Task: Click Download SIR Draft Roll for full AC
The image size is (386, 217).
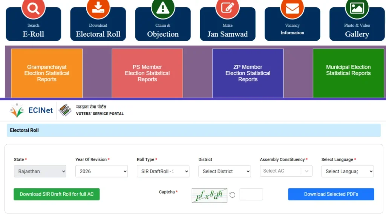Action: coord(57,194)
